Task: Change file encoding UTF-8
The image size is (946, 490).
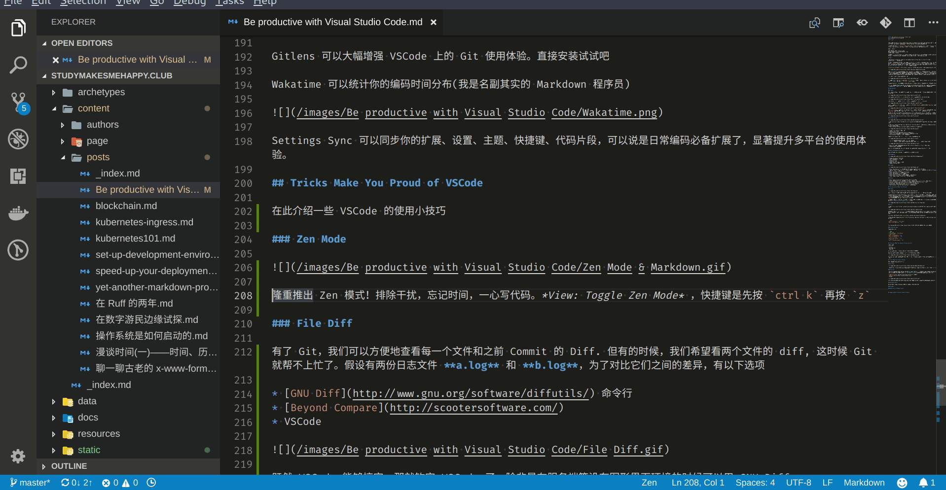Action: point(799,483)
